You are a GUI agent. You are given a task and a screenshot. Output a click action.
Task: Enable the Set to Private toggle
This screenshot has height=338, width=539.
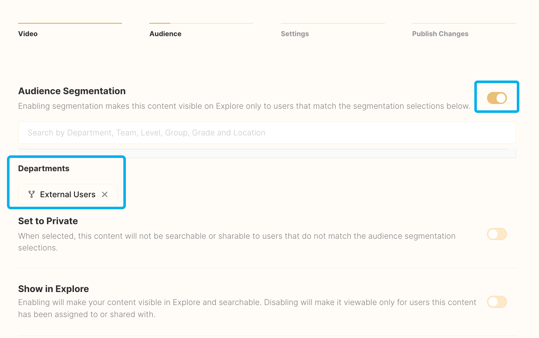[x=497, y=234]
